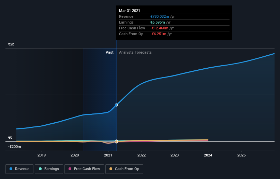280x179 pixels.
Task: Click the Earnings row label in tooltip
Action: (126, 22)
